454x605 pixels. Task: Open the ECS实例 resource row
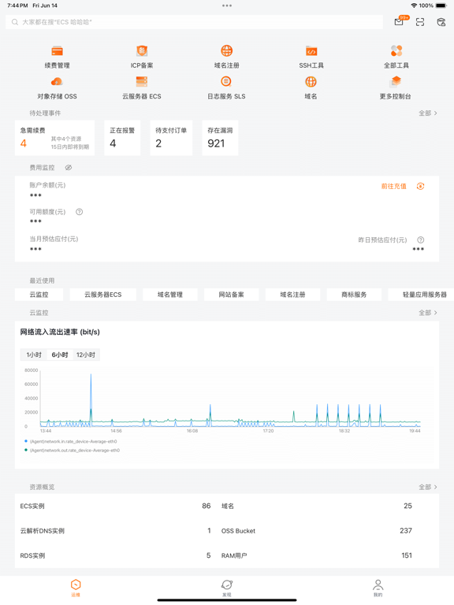coord(115,506)
